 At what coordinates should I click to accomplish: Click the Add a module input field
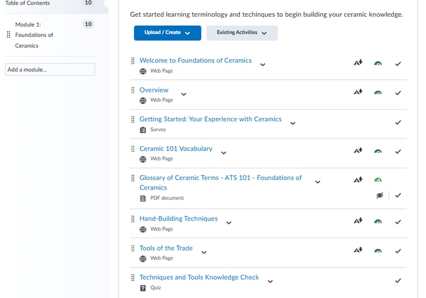point(50,69)
